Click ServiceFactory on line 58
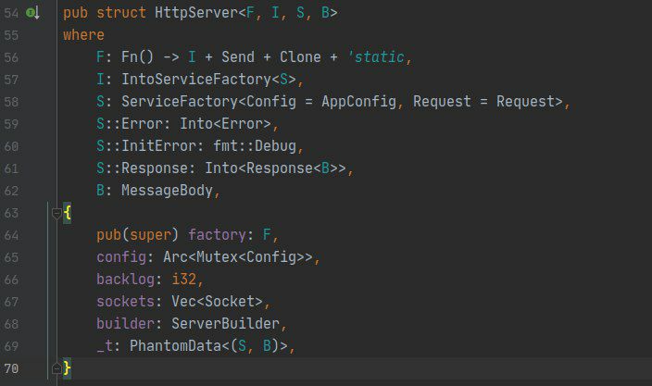 (180, 102)
